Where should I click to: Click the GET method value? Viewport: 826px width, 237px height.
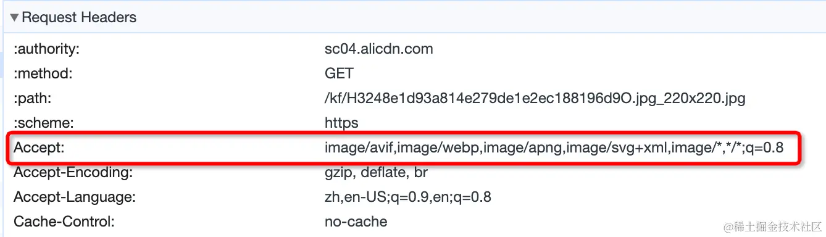339,73
